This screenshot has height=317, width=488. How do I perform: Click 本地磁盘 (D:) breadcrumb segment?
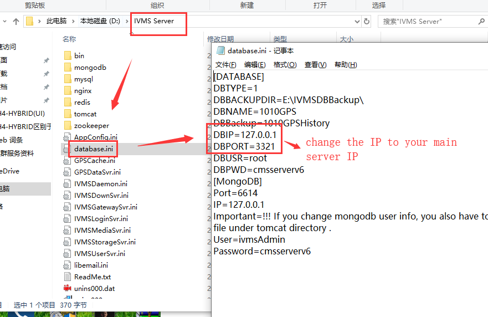tap(100, 21)
